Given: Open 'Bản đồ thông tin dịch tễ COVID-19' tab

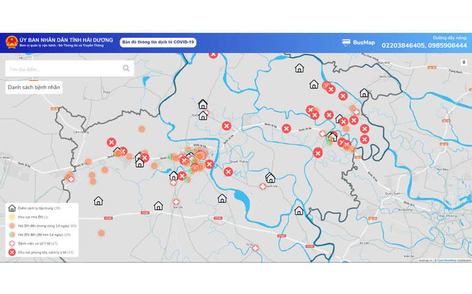Looking at the screenshot, I should (158, 42).
